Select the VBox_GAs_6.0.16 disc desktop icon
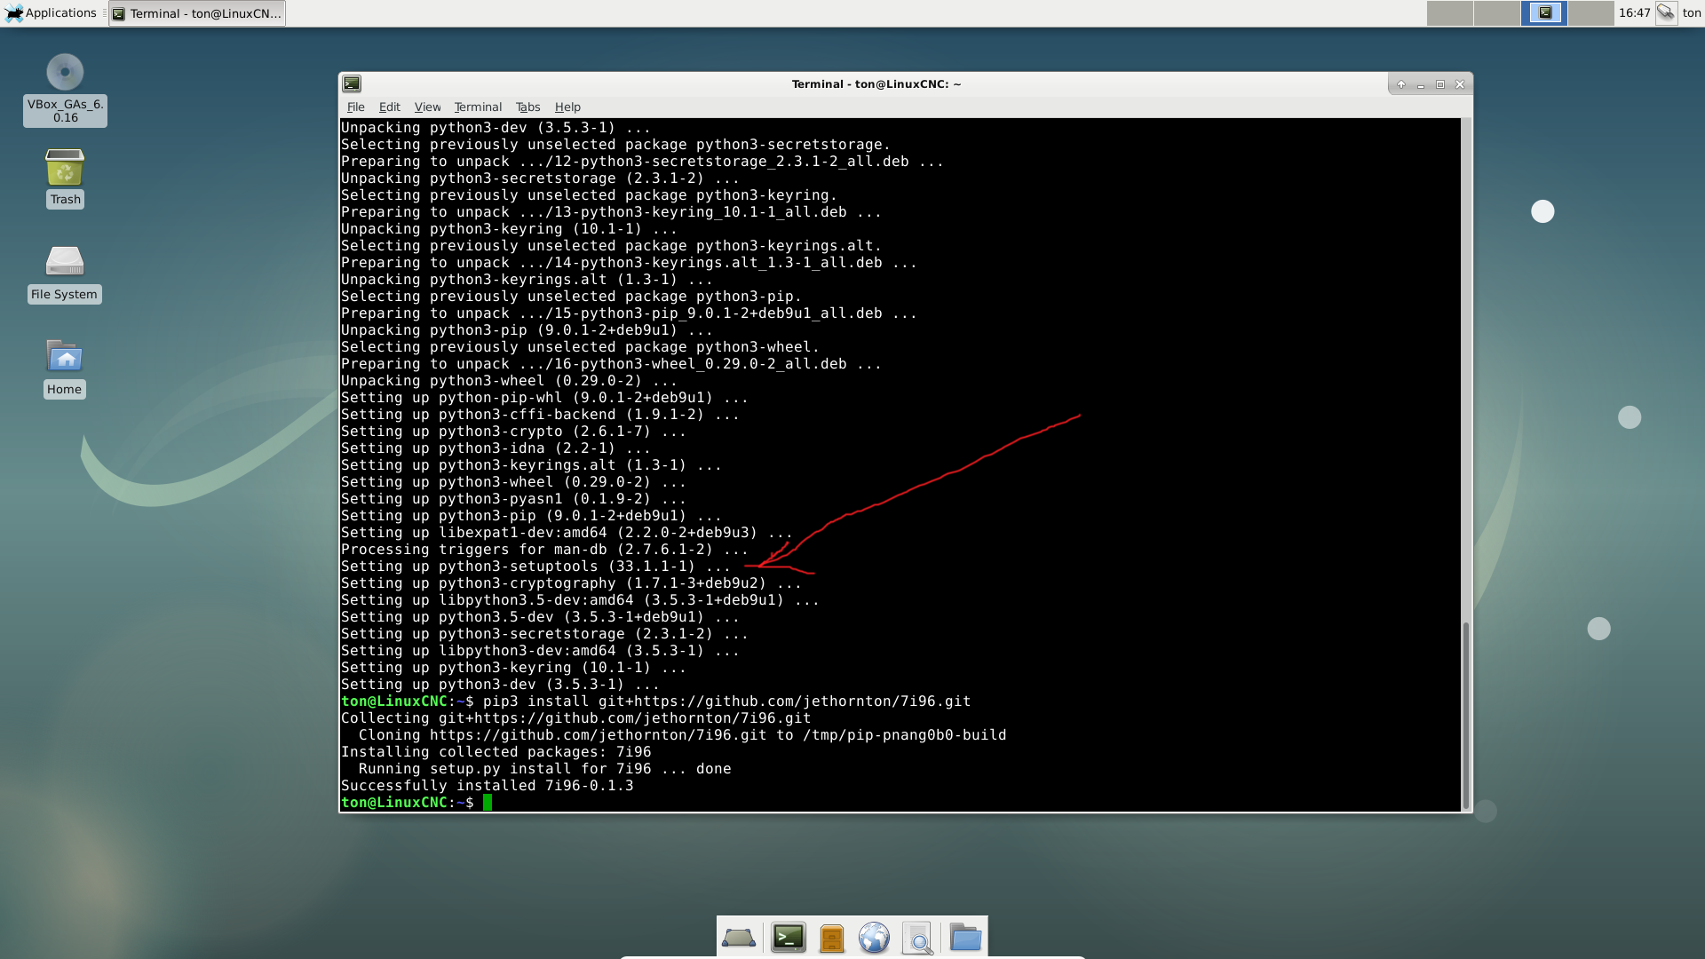 (x=65, y=90)
